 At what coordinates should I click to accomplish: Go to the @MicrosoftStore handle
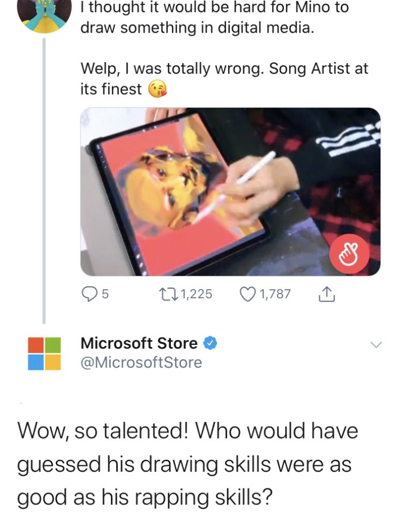pos(141,363)
